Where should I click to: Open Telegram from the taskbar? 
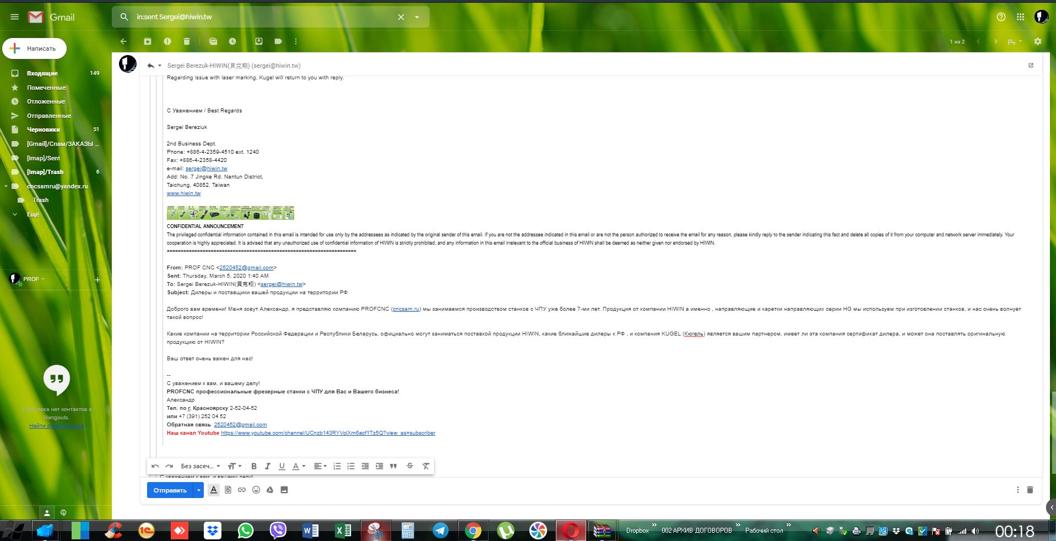click(440, 531)
